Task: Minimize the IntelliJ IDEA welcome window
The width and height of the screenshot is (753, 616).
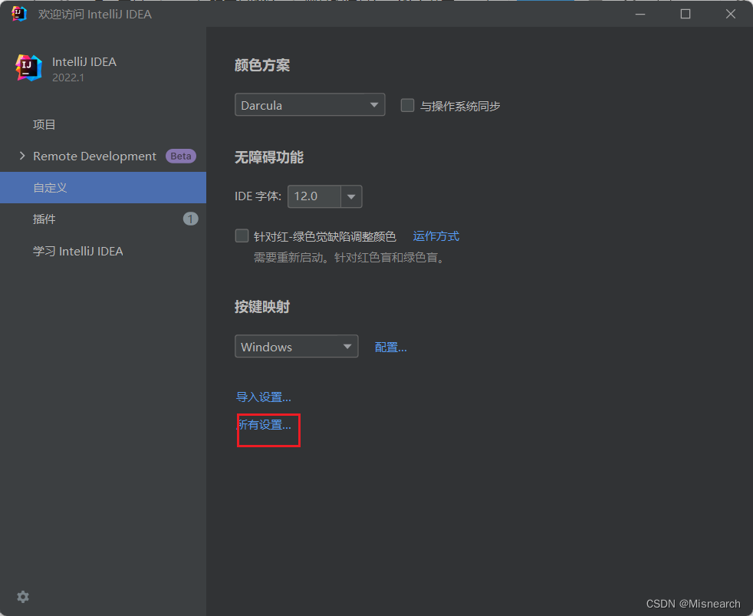Action: 640,14
